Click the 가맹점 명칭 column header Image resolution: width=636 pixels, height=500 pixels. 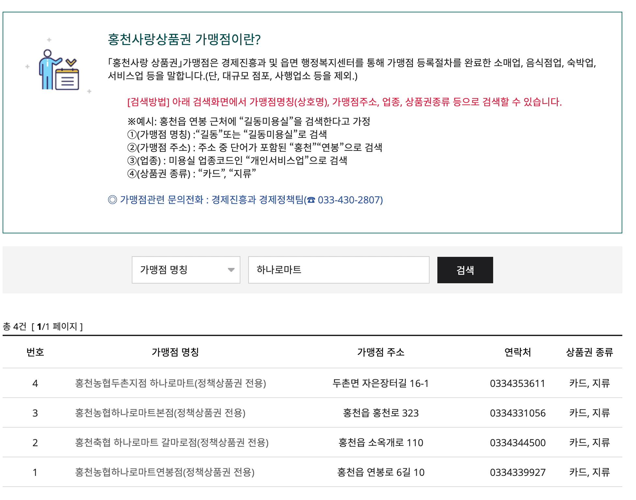pyautogui.click(x=175, y=352)
